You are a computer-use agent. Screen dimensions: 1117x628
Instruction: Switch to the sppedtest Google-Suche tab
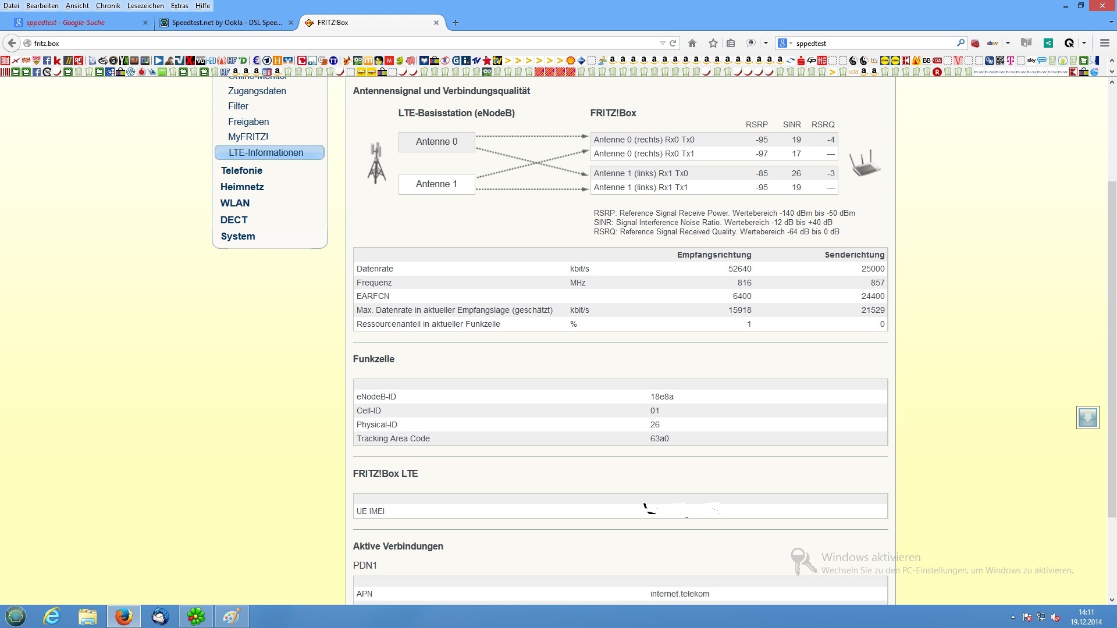(81, 23)
